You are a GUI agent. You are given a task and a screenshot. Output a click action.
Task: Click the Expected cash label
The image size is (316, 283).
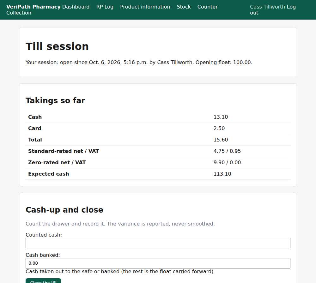coord(49,174)
